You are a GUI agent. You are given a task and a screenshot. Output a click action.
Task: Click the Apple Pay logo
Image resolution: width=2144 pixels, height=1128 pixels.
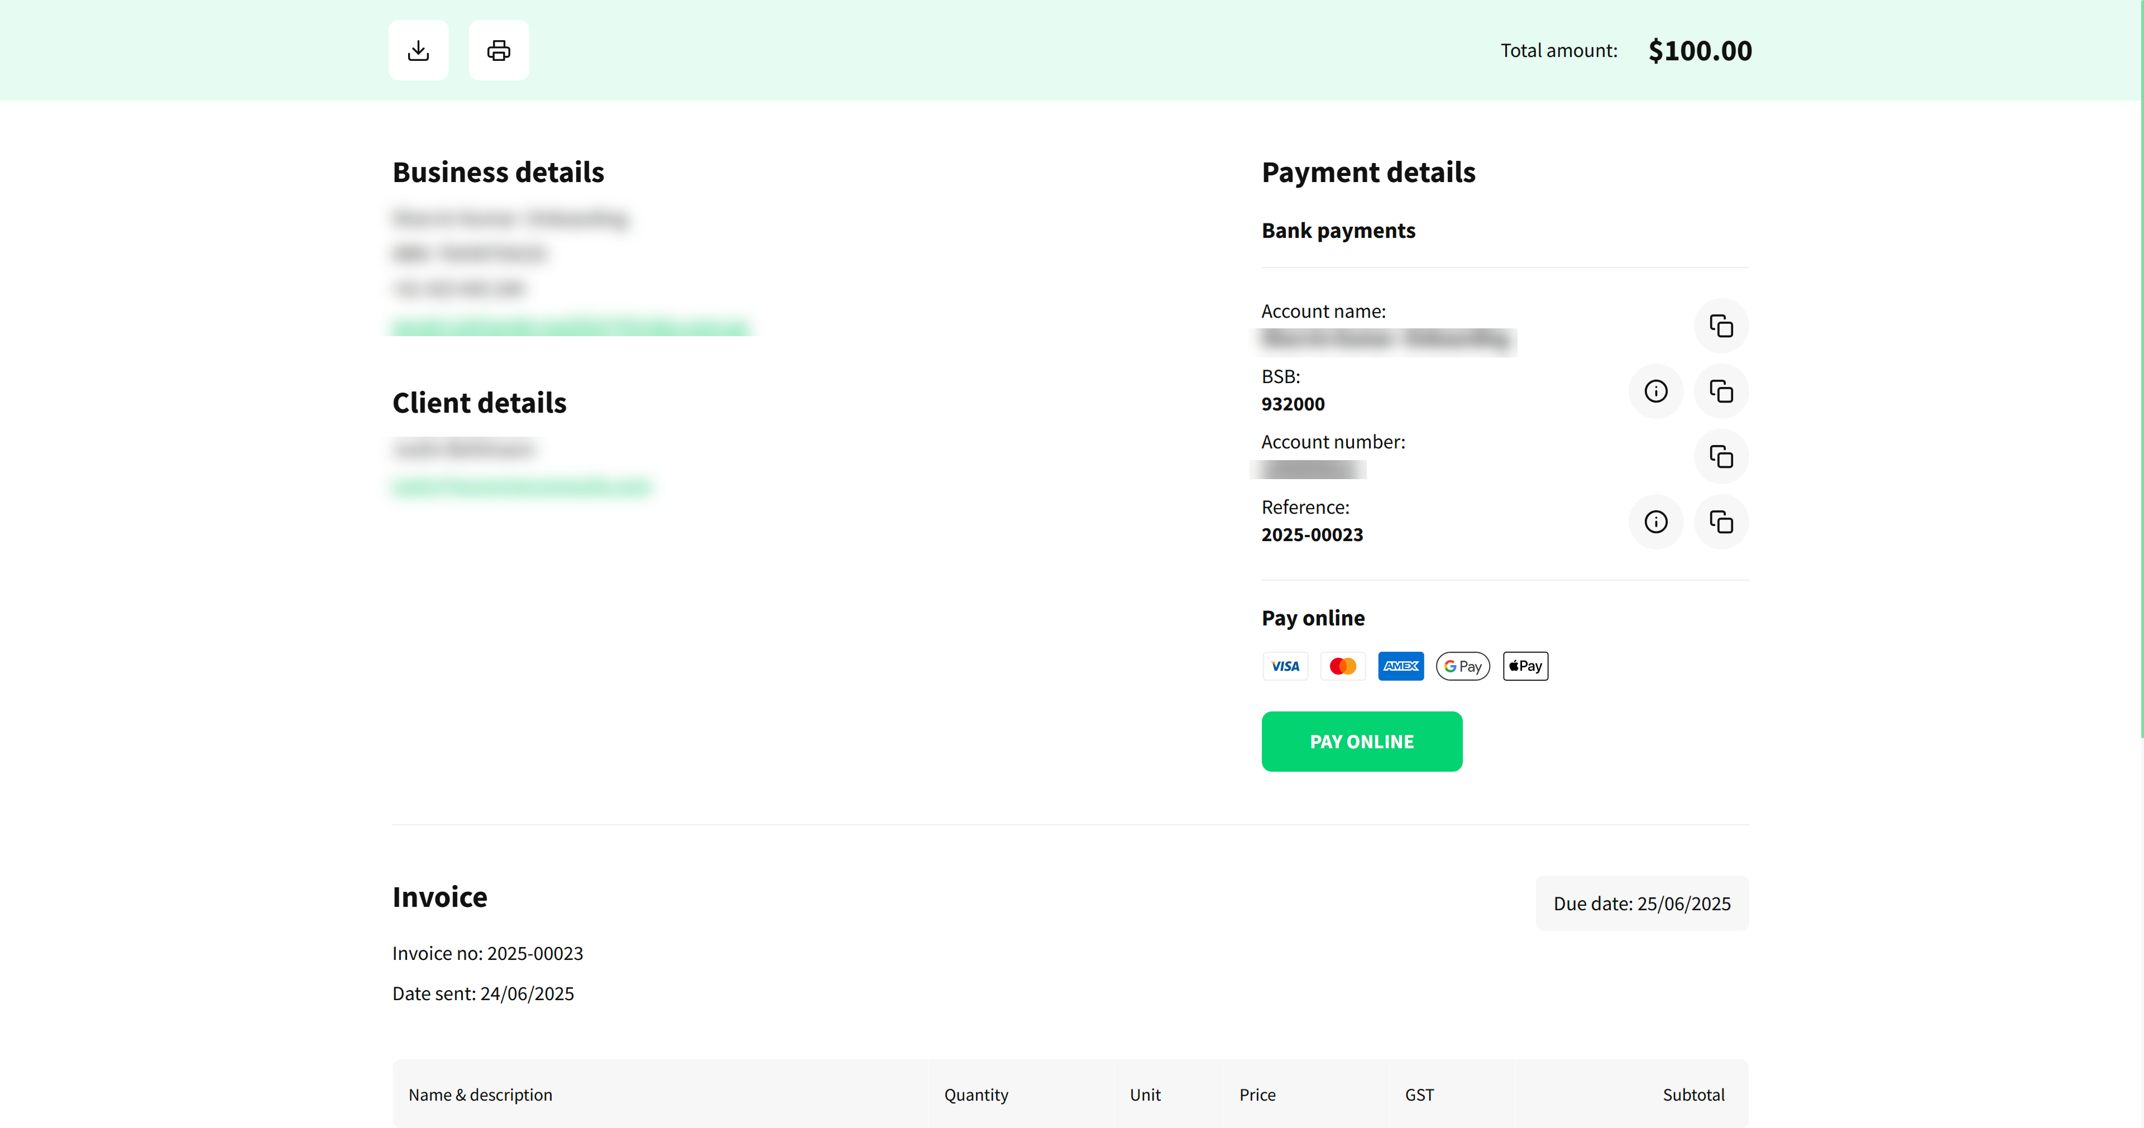tap(1525, 666)
